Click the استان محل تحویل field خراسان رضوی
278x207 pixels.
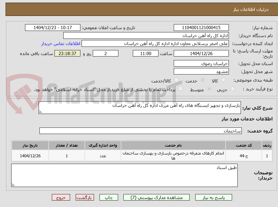(201, 63)
